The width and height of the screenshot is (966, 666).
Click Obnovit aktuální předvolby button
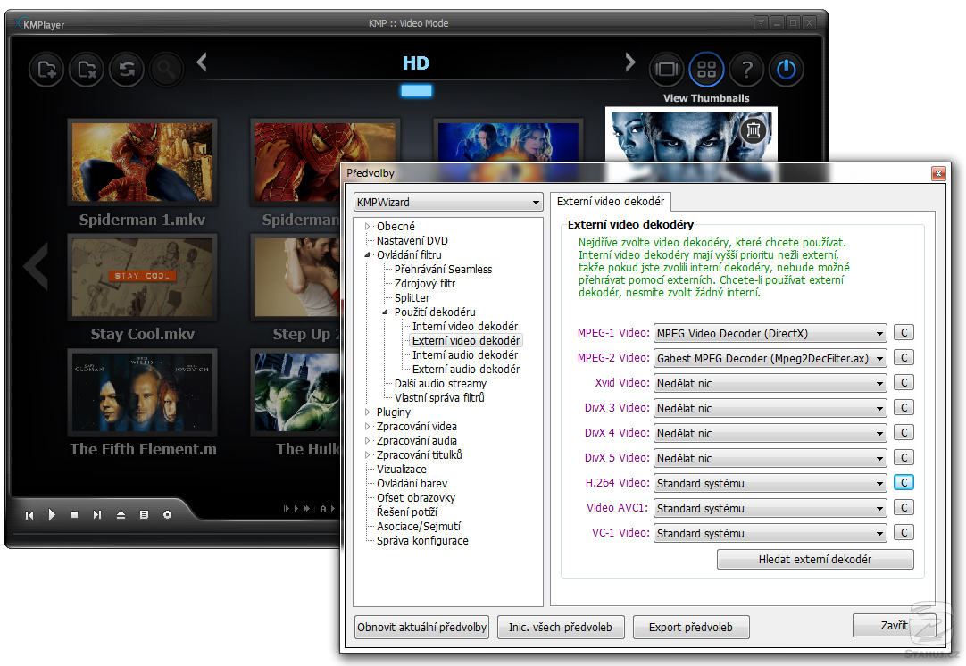click(422, 628)
